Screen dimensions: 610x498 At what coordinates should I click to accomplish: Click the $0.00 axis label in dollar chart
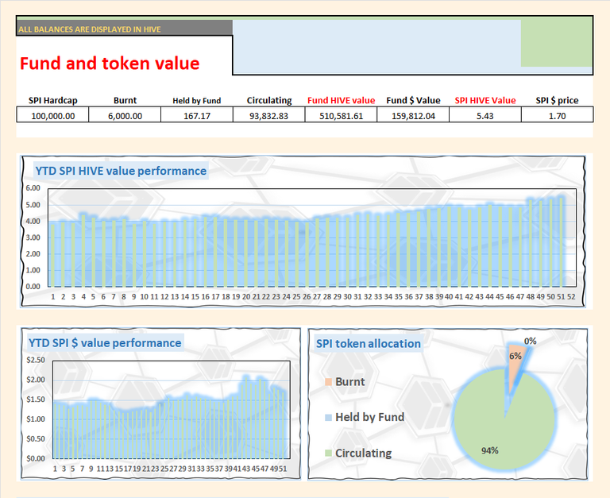click(x=36, y=458)
